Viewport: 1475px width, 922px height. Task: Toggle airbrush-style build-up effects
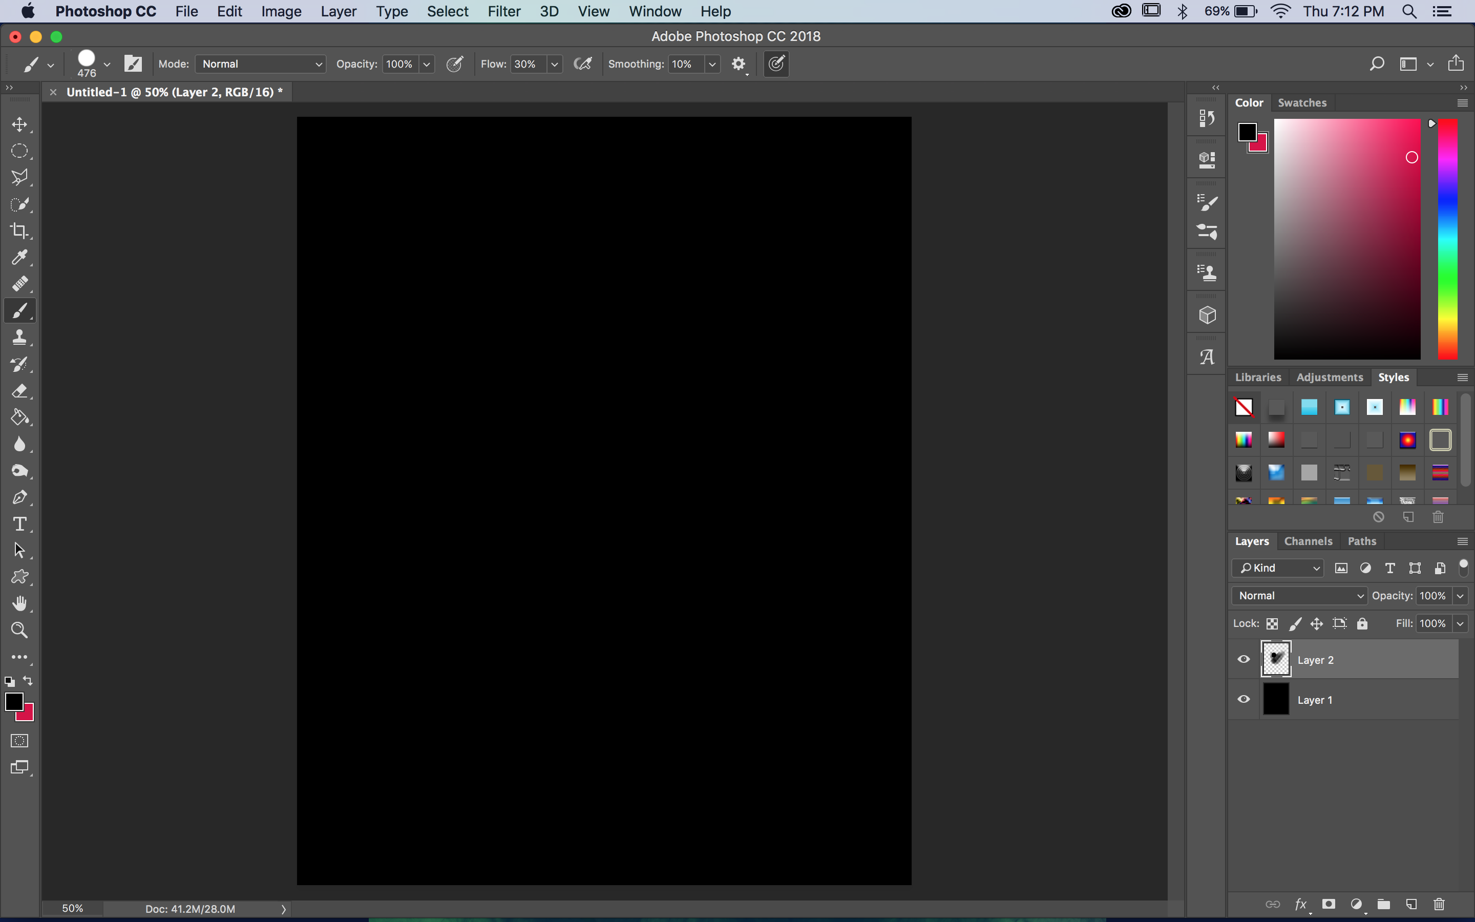click(x=583, y=64)
